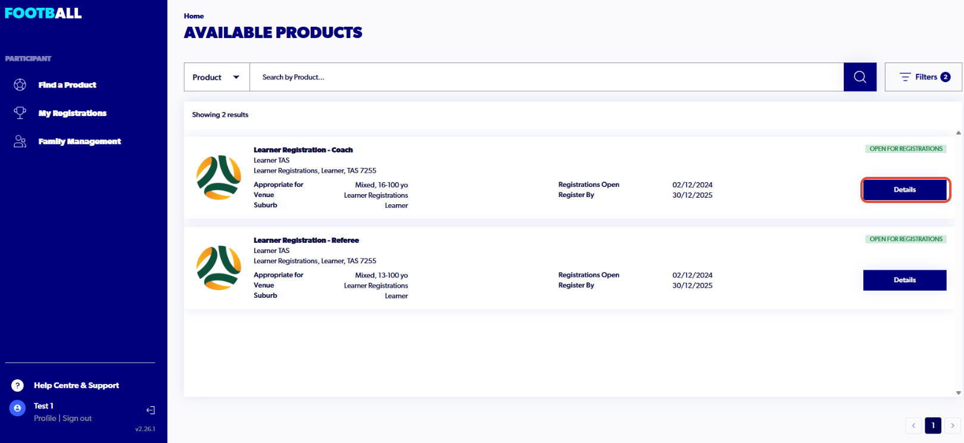This screenshot has height=443, width=964.
Task: Click the Test 1 user name
Action: 43,406
